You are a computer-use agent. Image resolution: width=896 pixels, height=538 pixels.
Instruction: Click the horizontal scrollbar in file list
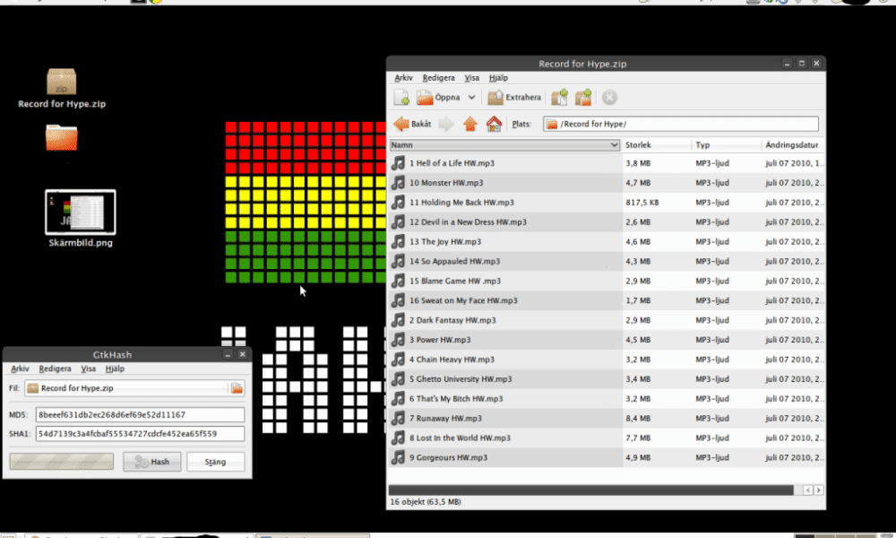591,490
